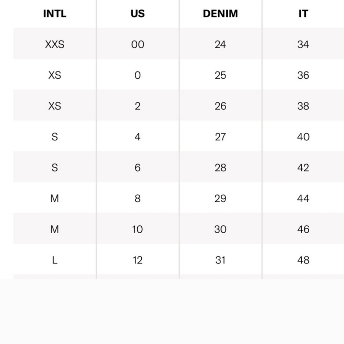Click denim size 26 cell
Viewport: 344px width, 344px height.
pos(220,106)
